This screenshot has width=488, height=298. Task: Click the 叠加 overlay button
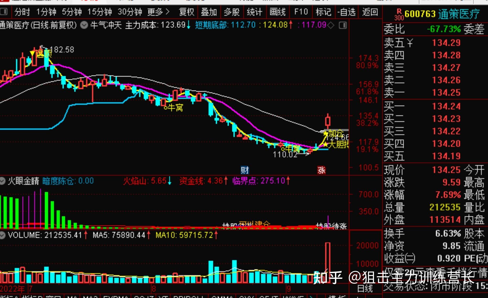pos(209,12)
